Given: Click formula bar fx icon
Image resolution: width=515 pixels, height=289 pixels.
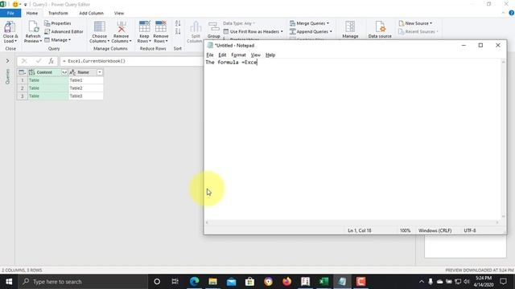Looking at the screenshot, I should tap(51, 61).
